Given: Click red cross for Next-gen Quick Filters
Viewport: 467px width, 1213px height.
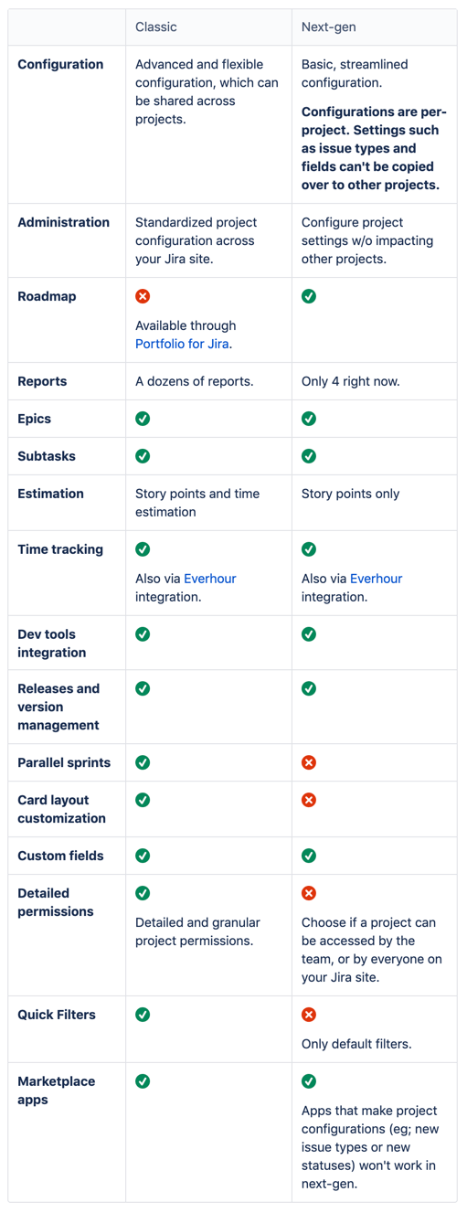Looking at the screenshot, I should [x=309, y=1015].
